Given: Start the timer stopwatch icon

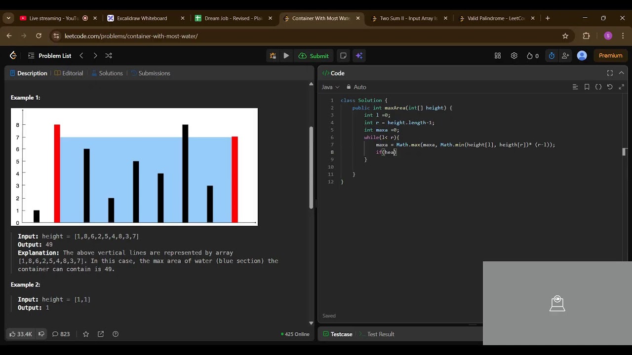Looking at the screenshot, I should coord(552,56).
